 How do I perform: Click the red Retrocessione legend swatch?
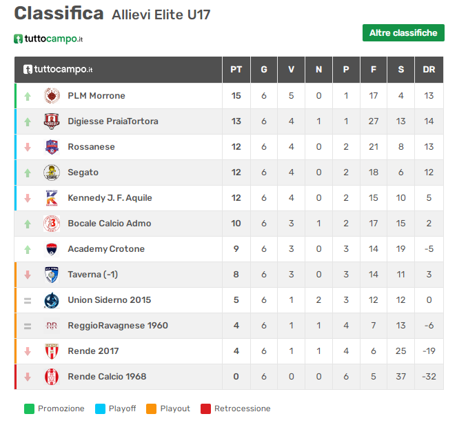(205, 409)
